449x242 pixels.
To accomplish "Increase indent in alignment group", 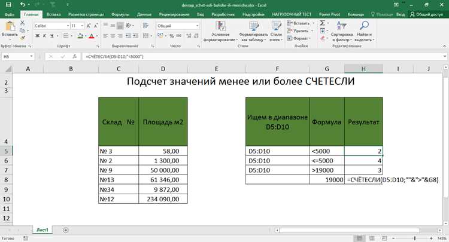I will pos(135,36).
